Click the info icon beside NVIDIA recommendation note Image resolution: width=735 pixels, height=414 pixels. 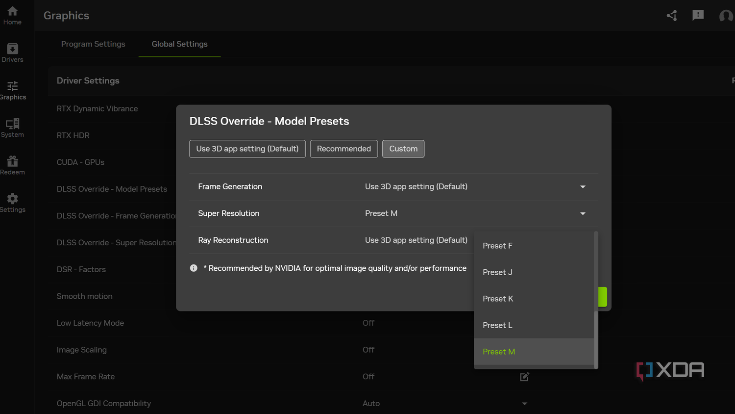pyautogui.click(x=194, y=268)
